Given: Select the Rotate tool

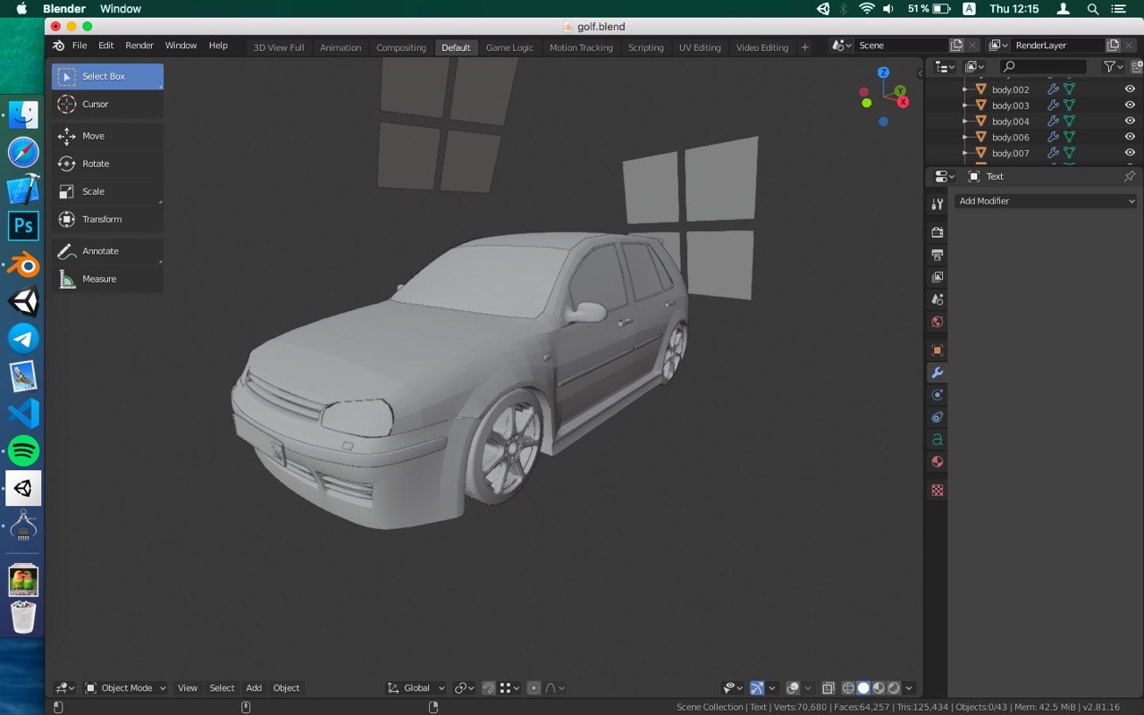Looking at the screenshot, I should (x=107, y=164).
